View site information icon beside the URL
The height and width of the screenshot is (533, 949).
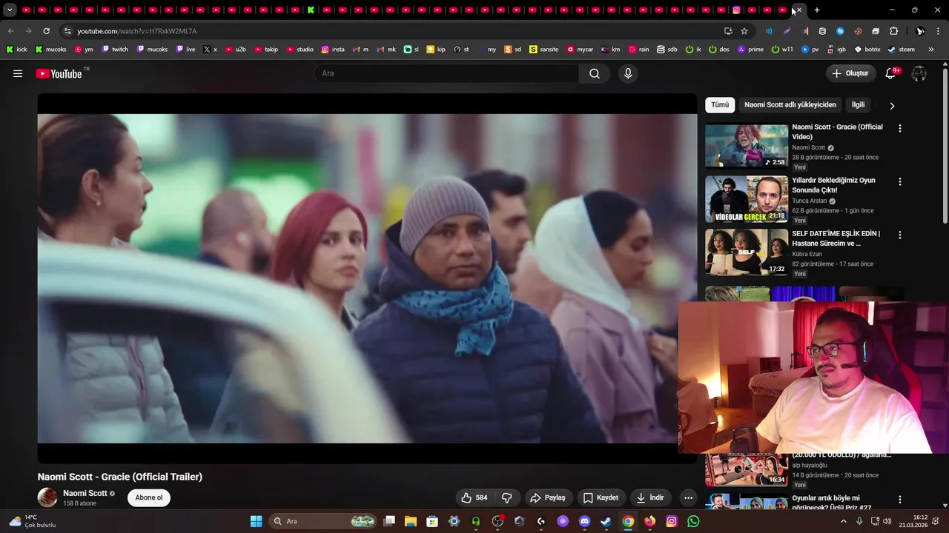tap(67, 31)
